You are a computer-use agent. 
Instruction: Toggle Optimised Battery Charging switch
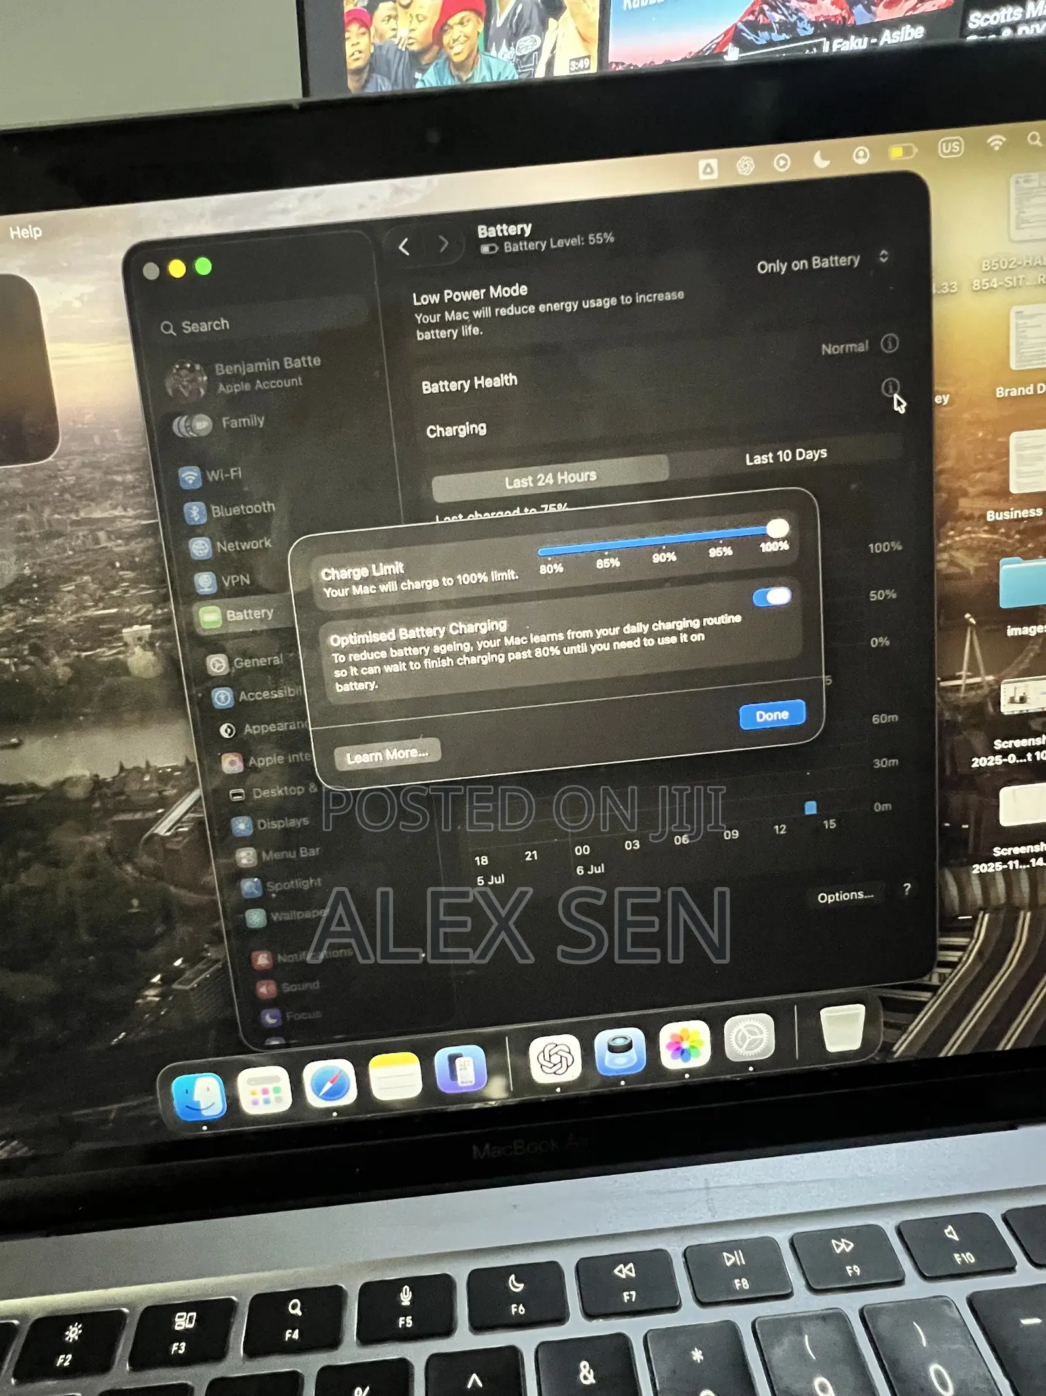[x=772, y=597]
